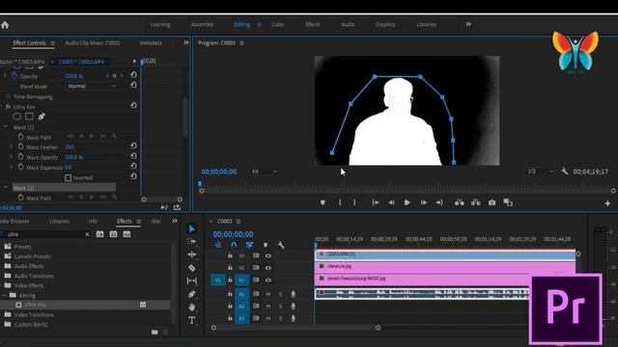This screenshot has width=618, height=347.
Task: Switch to the Audio workspace
Action: pos(348,25)
